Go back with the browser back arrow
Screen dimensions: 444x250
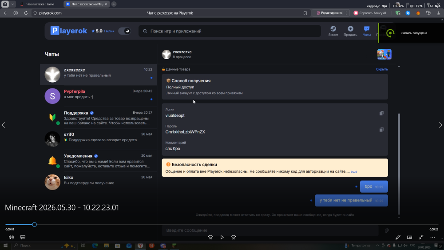tap(5, 13)
